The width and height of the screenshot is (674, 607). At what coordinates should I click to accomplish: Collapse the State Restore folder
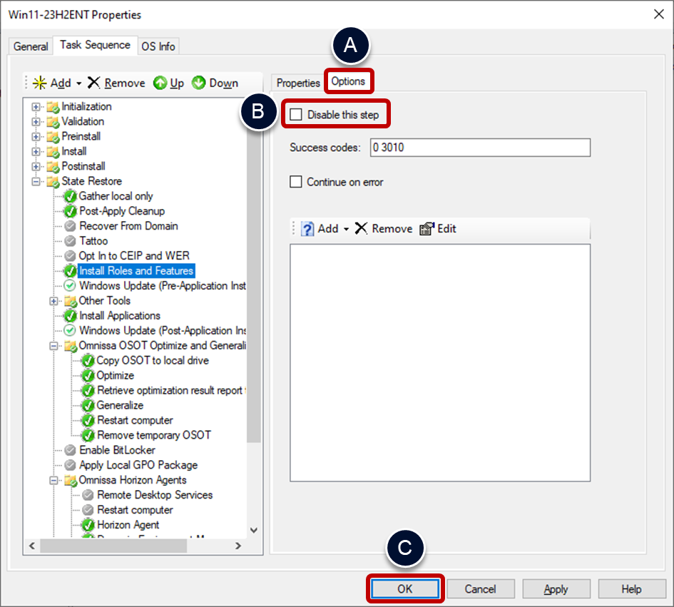click(x=36, y=181)
